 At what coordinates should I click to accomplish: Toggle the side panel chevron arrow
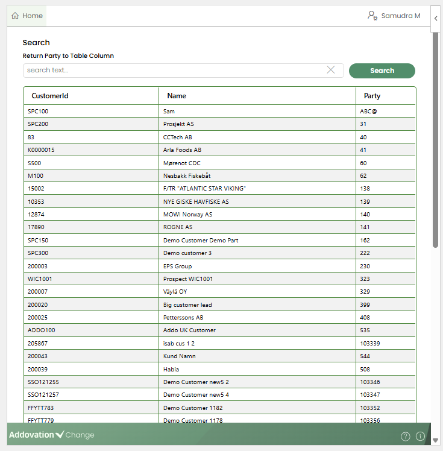click(436, 19)
